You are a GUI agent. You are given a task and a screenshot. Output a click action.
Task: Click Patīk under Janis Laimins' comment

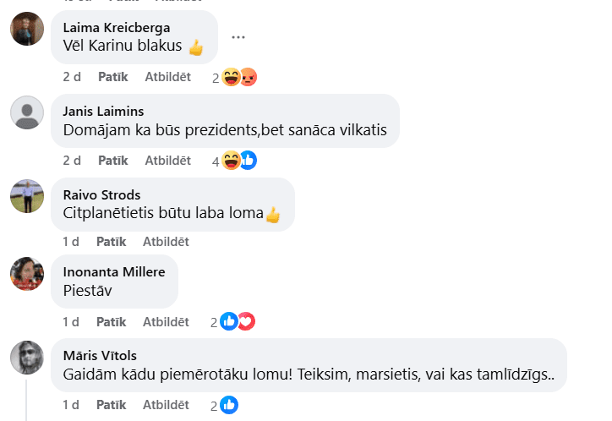[112, 160]
